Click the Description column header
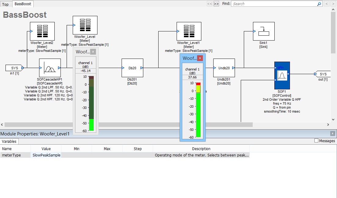The width and height of the screenshot is (337, 198). 201,149
